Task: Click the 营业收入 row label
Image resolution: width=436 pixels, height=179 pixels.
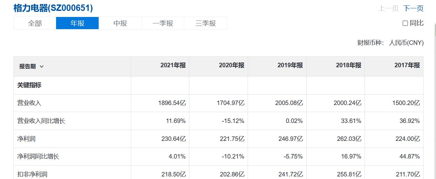Action: pyautogui.click(x=29, y=103)
